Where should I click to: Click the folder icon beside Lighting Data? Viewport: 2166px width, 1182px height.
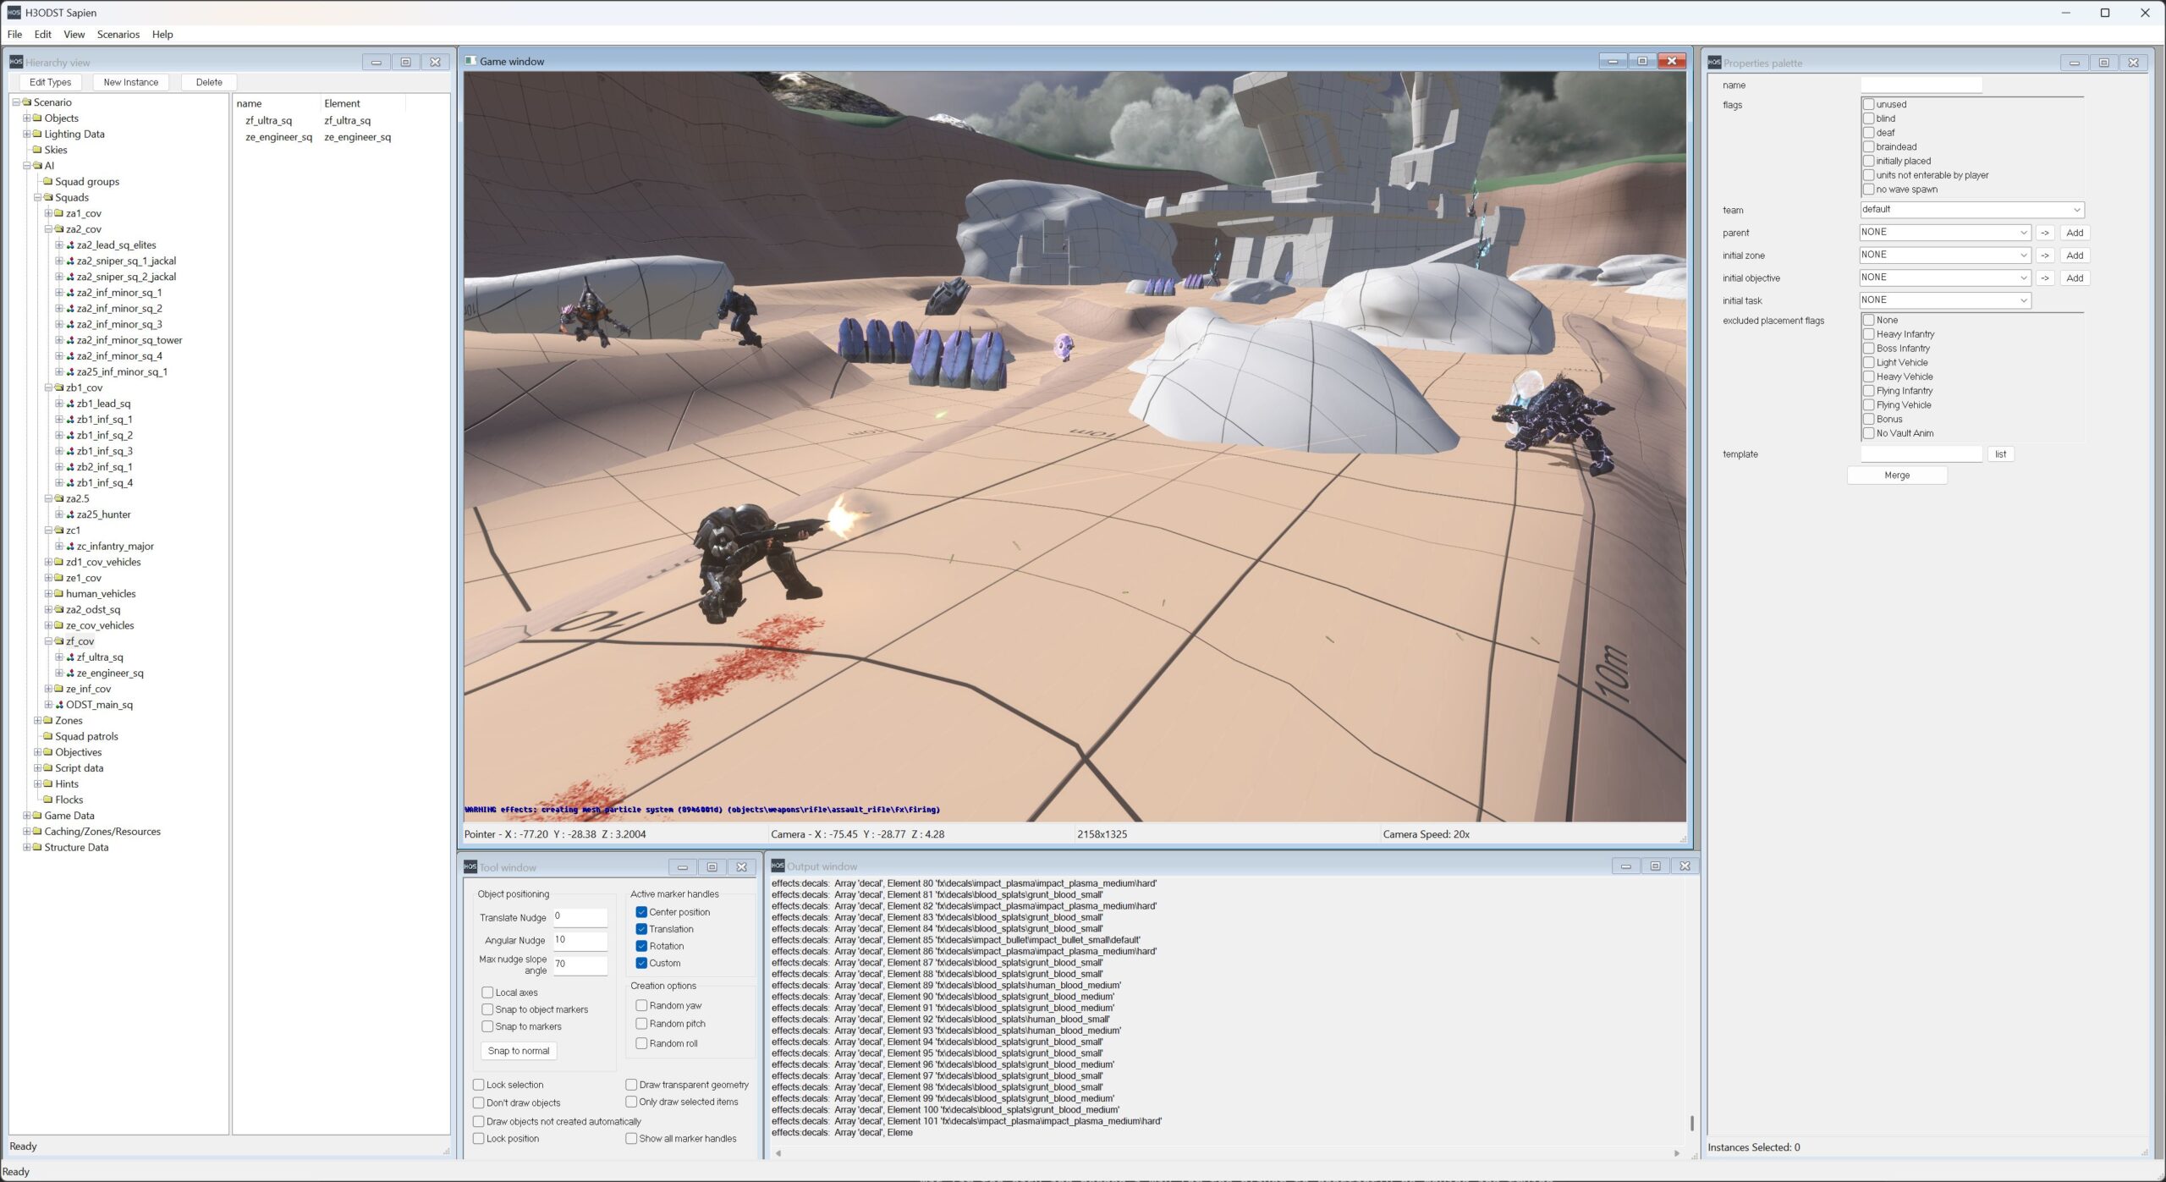click(x=37, y=135)
